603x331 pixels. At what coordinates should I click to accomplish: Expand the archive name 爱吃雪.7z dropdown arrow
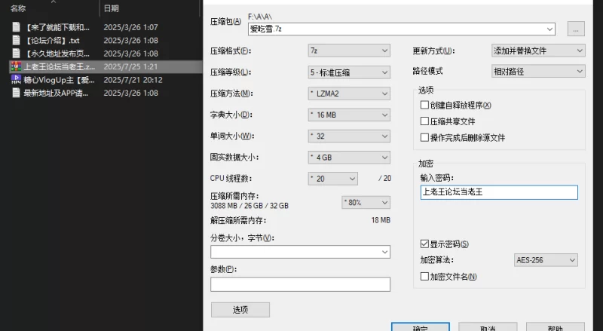[550, 29]
